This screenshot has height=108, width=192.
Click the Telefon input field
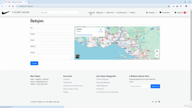[51, 49]
